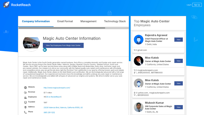The image size is (204, 115).
Task: Click the dollar icon beside Revenue
Action: (x=25, y=93)
